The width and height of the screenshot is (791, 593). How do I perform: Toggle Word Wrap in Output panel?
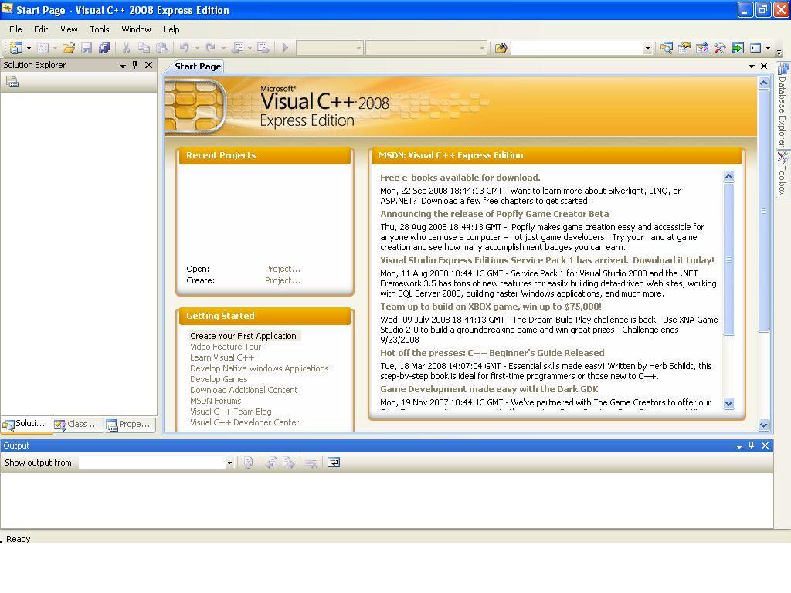(334, 463)
